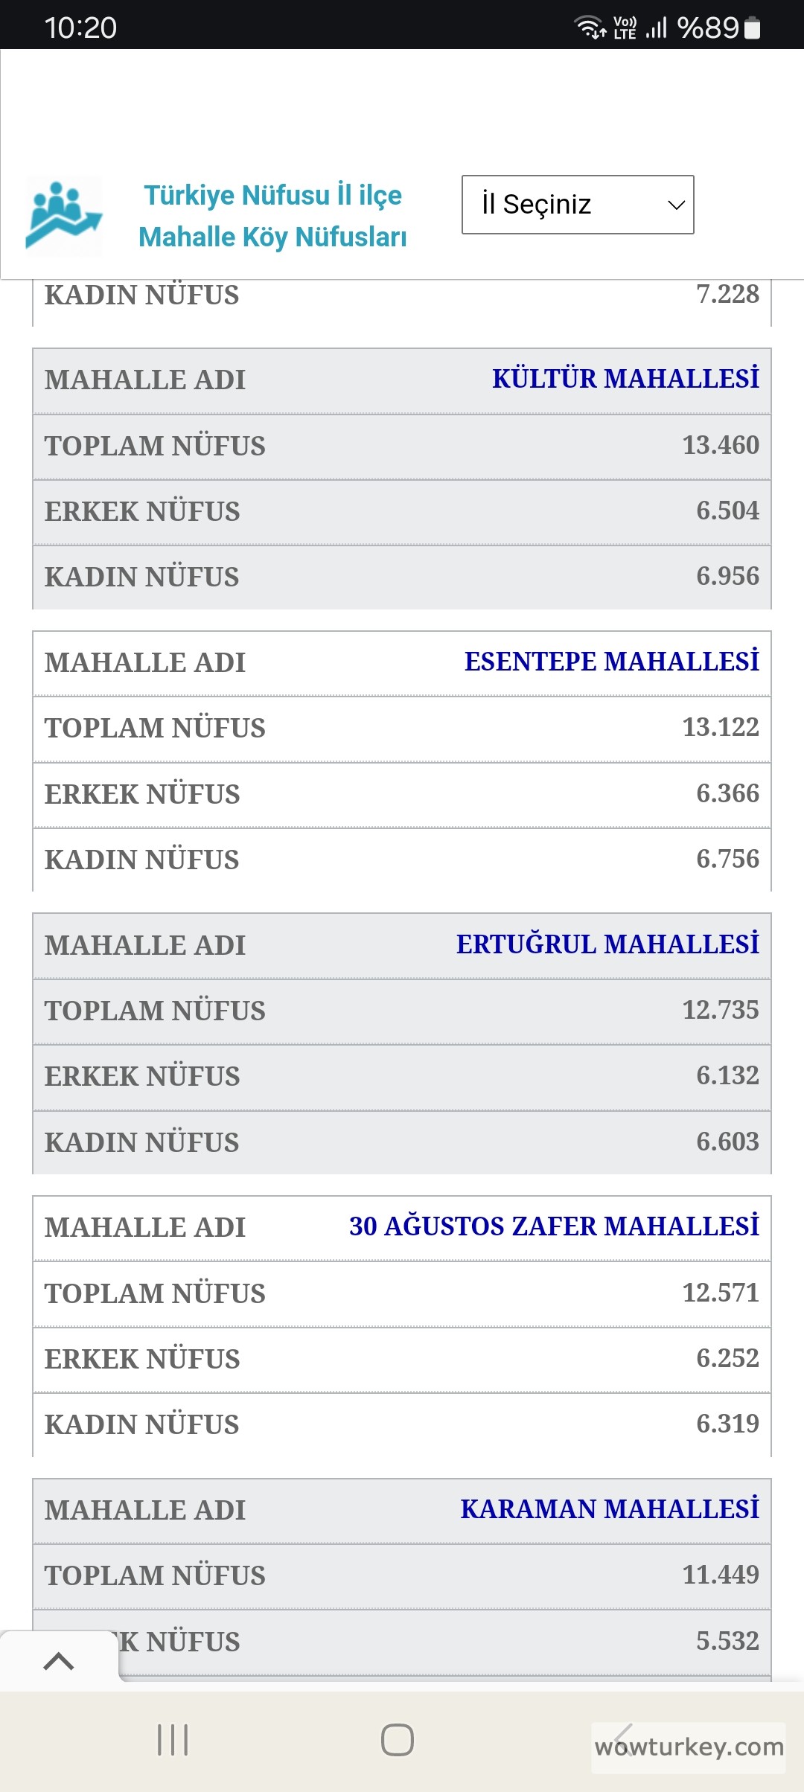This screenshot has height=1792, width=804.
Task: Click Kültür total population value 13.460
Action: coord(720,445)
